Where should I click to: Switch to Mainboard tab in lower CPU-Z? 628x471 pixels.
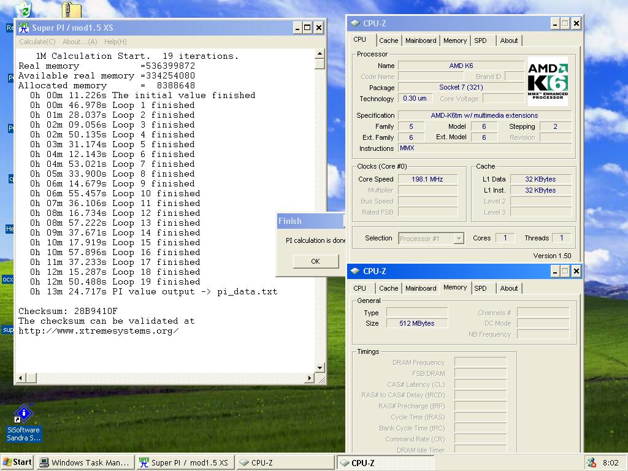(x=421, y=288)
